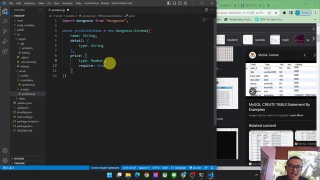
Task: Open the Explorer view in the activity bar
Action: (5, 11)
